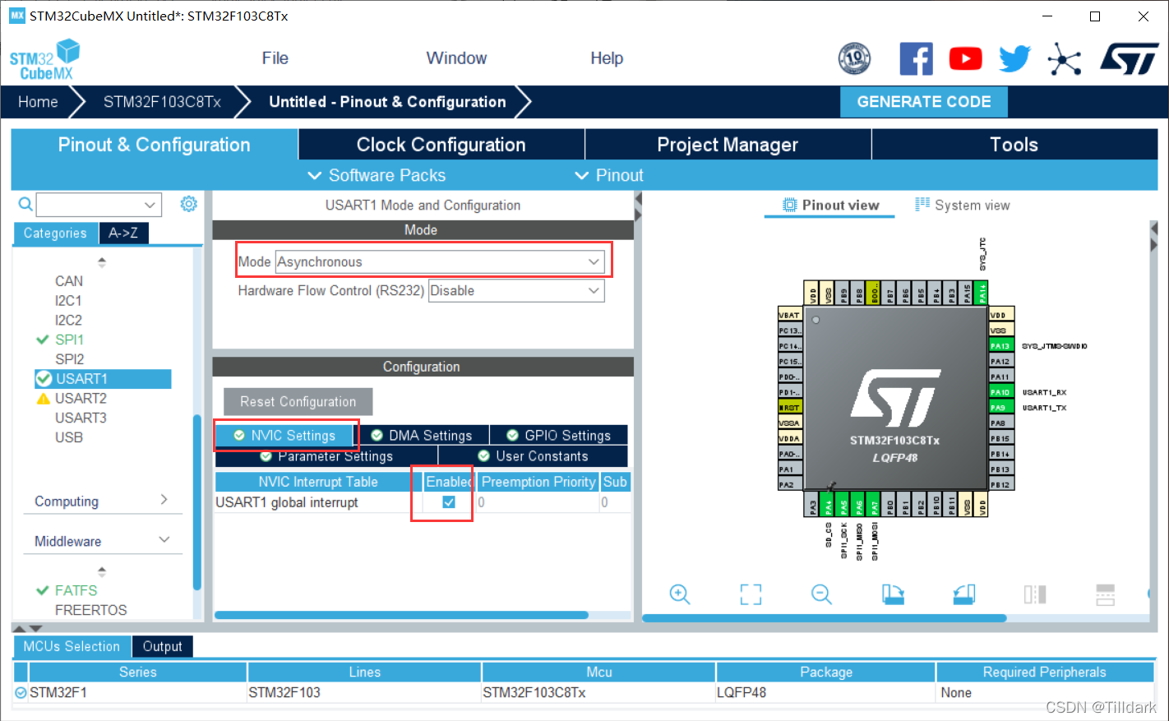This screenshot has width=1169, height=721.
Task: Click STM32F103C8Tx breadcrumb
Action: coord(162,102)
